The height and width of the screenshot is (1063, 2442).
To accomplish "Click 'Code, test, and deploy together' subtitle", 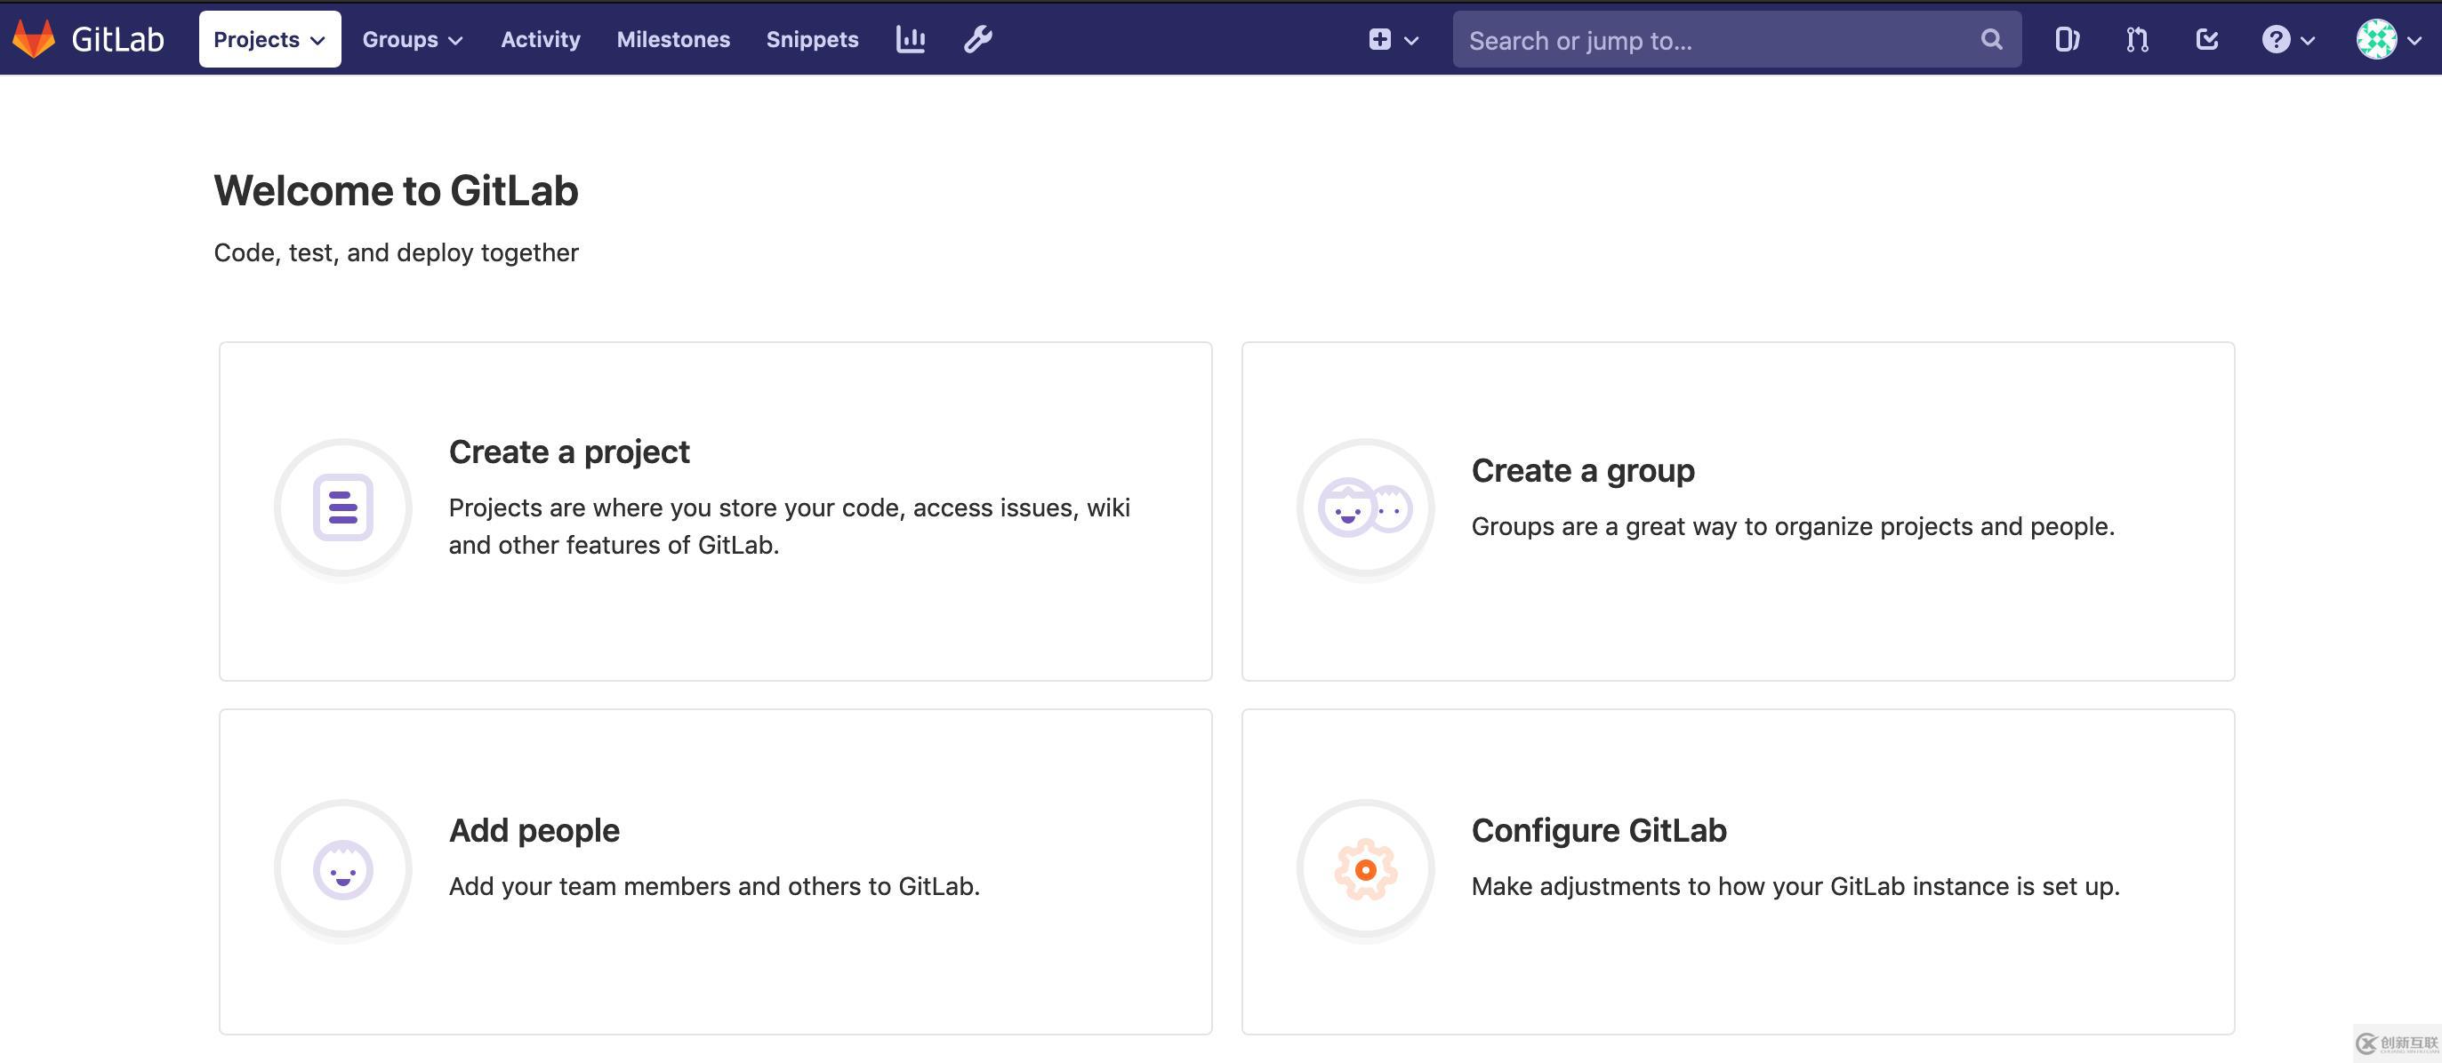I will coord(396,253).
